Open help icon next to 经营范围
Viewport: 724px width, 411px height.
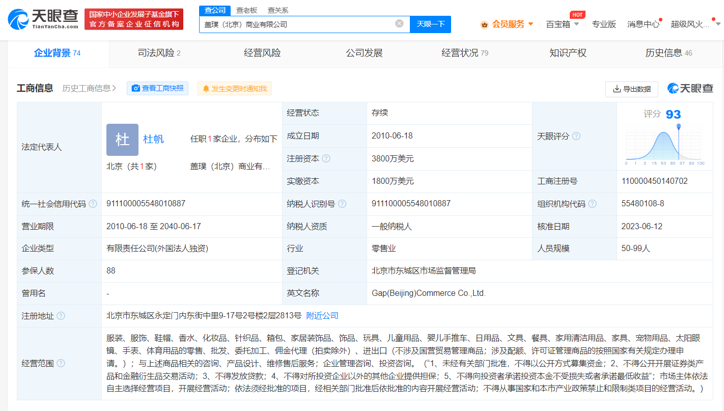pyautogui.click(x=61, y=363)
